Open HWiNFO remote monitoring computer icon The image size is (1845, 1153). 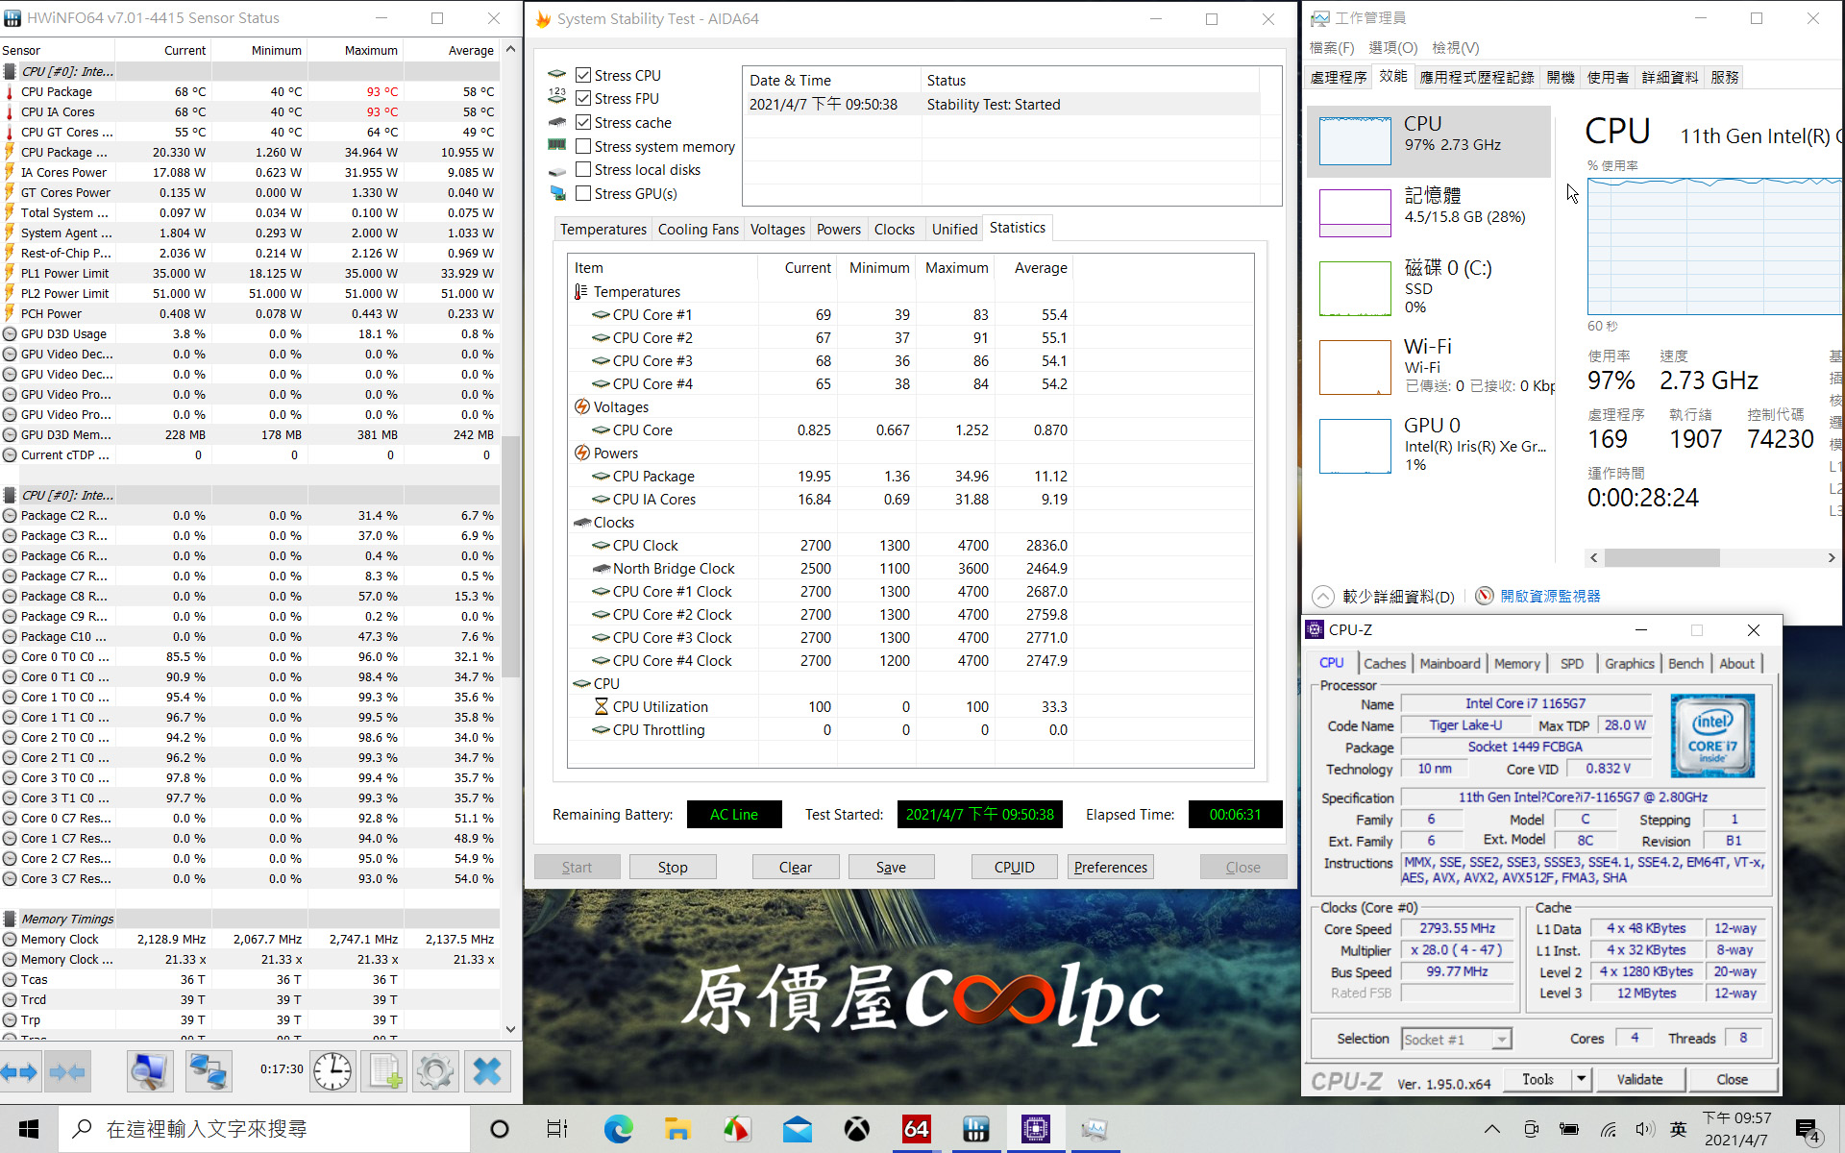(150, 1071)
